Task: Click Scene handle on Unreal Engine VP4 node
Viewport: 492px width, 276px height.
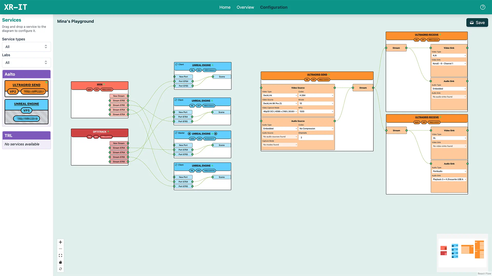Action: pos(213,77)
